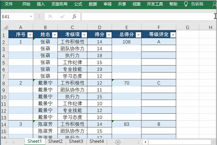Viewport: 217px width, 145px height.
Task: Select 戴景宁 name cell in row 8
Action: point(45,83)
